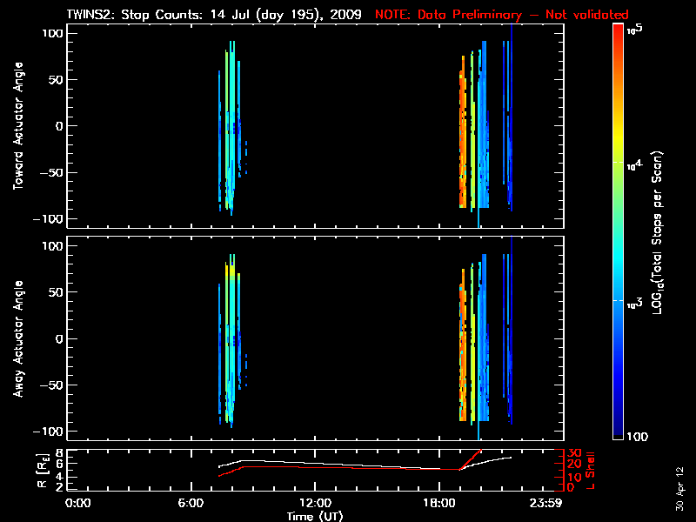Viewport: 696px width, 522px height.
Task: Click the TWINS2 Stop Counts plot title
Action: click(214, 15)
